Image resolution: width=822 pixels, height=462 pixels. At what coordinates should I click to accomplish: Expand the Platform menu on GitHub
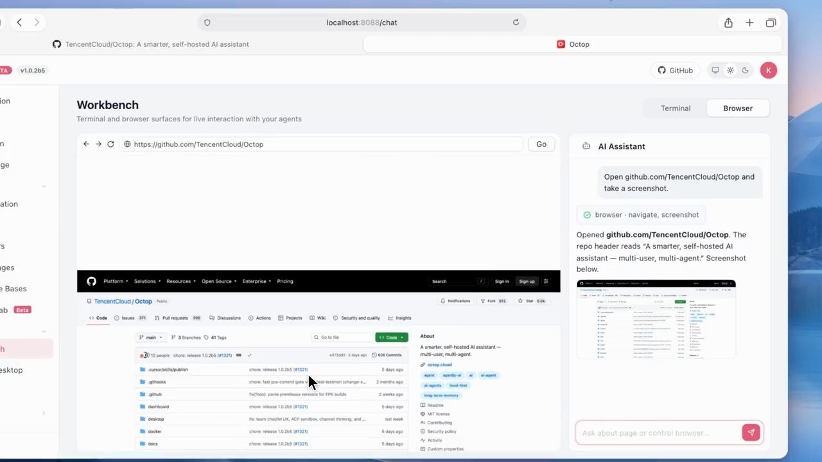click(116, 281)
